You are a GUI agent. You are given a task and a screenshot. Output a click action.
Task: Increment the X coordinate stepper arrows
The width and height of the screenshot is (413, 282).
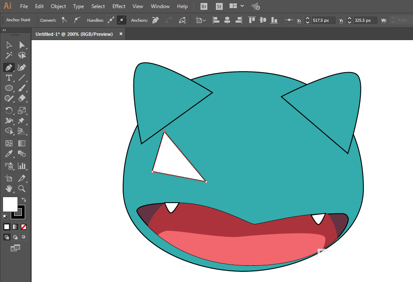(307, 18)
